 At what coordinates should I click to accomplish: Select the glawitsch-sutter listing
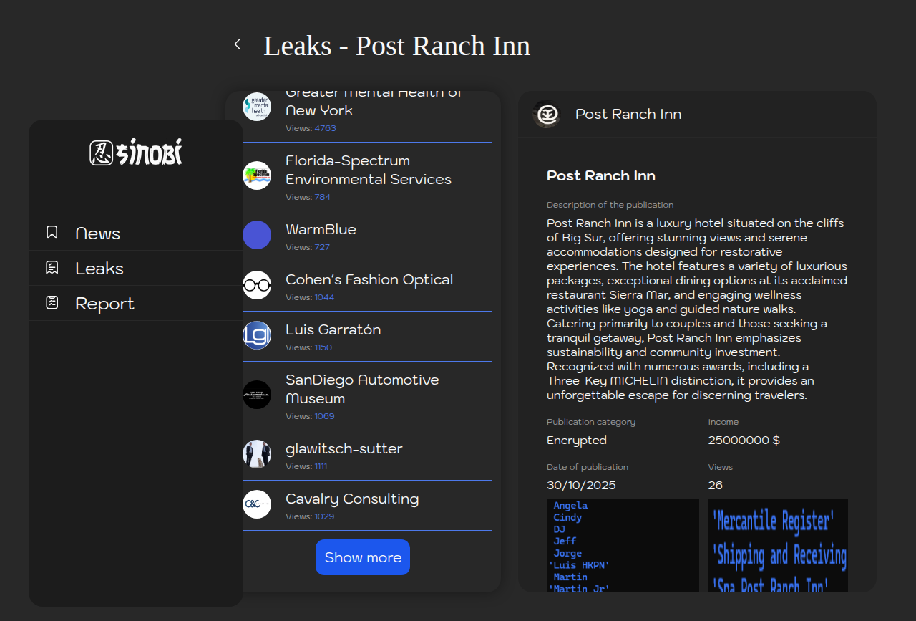tap(344, 448)
